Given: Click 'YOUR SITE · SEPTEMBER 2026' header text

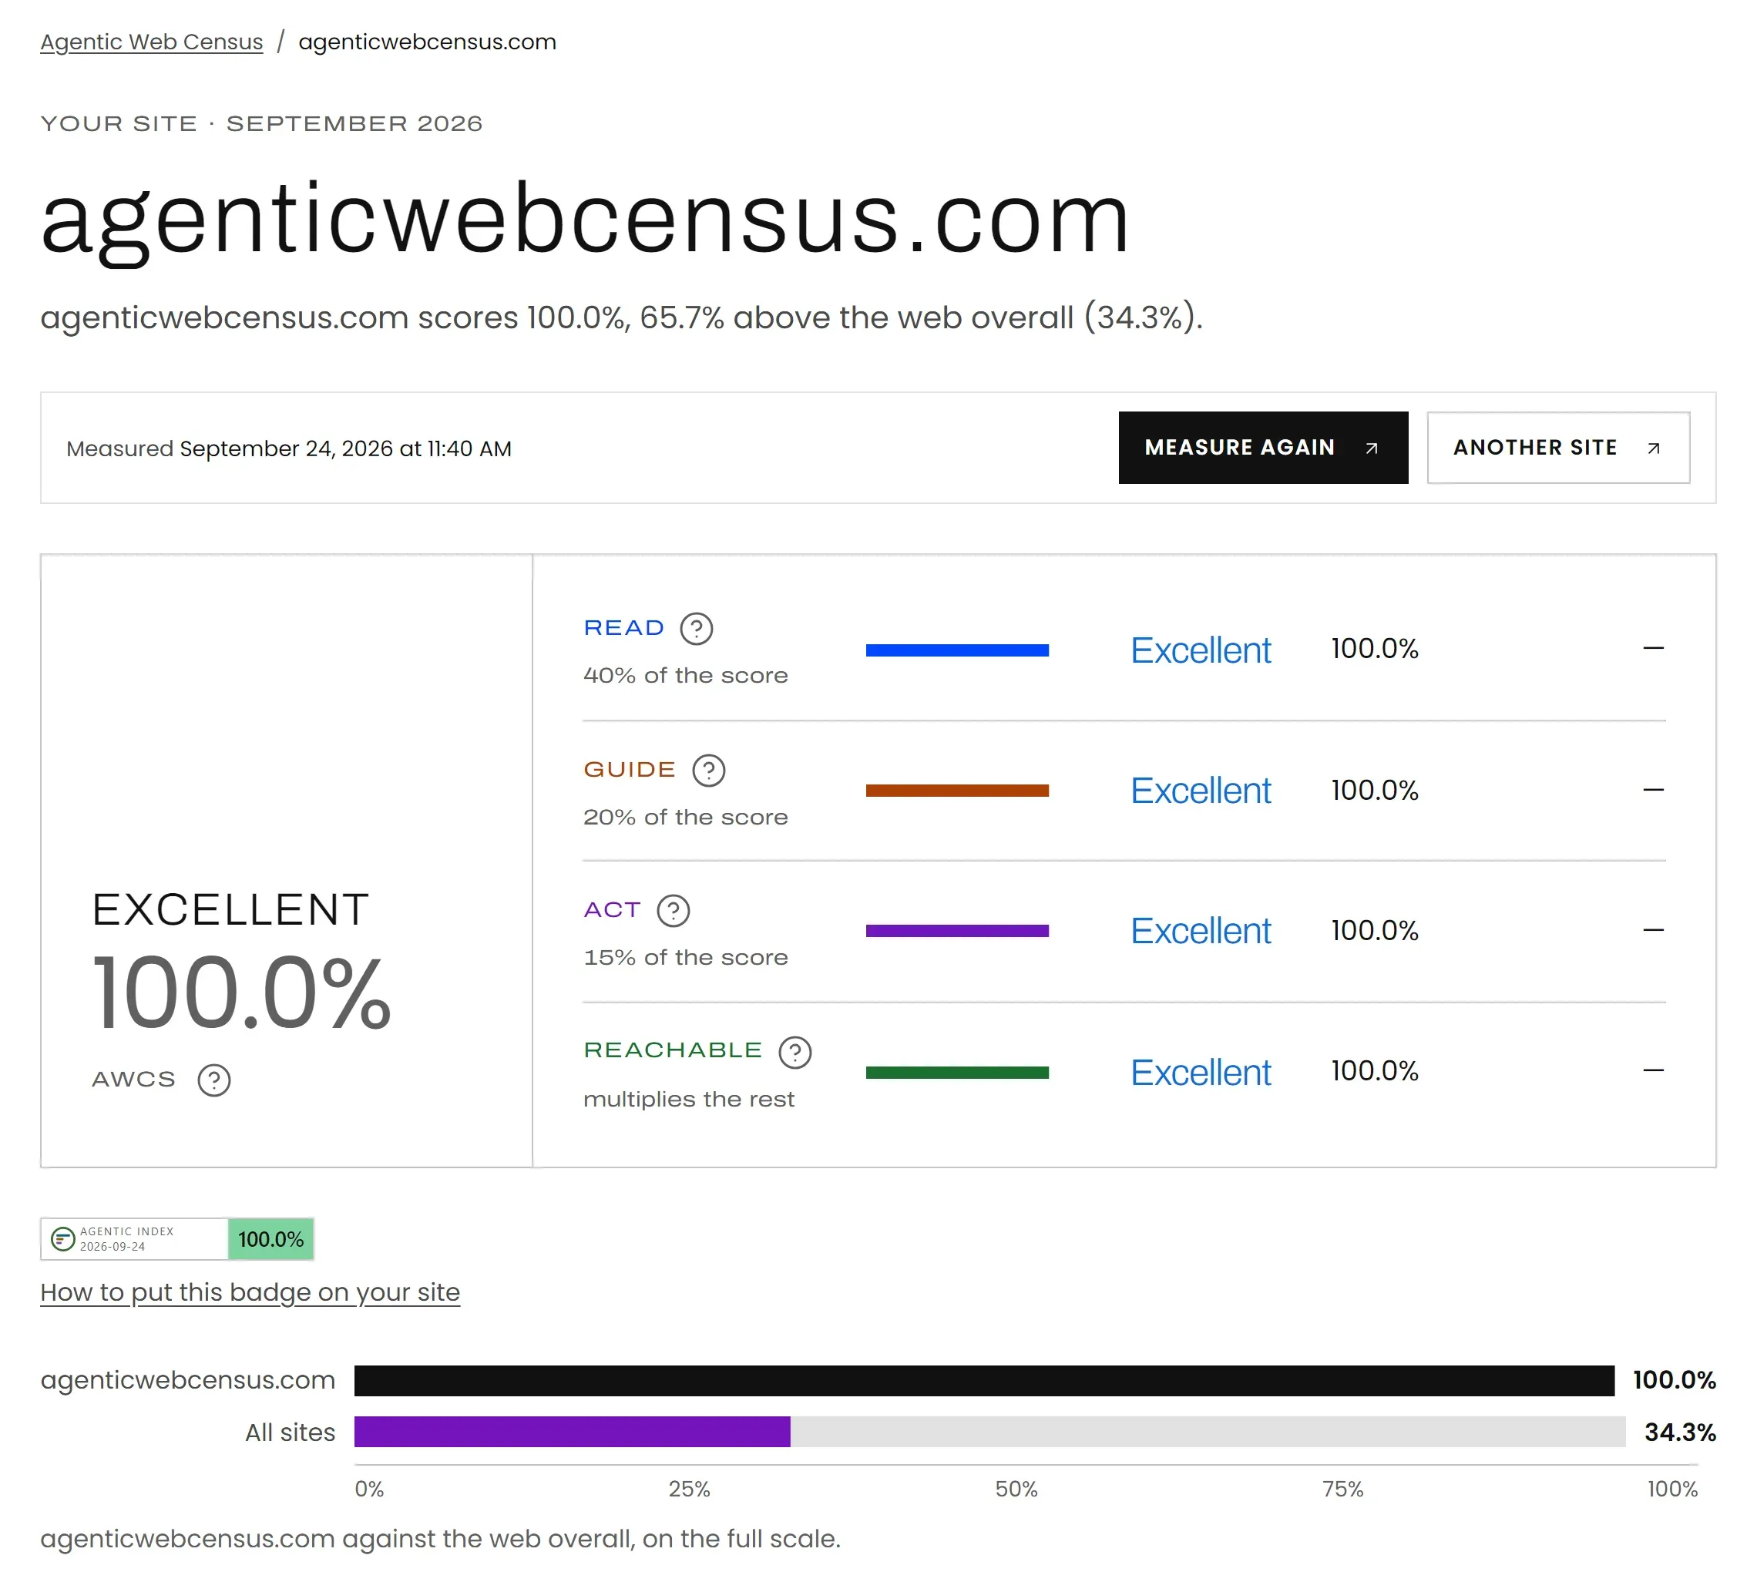Looking at the screenshot, I should coord(261,123).
